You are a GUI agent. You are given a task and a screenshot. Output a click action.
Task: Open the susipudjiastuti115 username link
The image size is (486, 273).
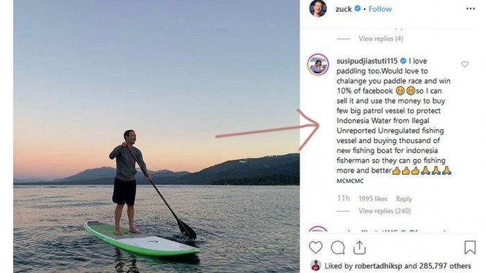point(367,61)
